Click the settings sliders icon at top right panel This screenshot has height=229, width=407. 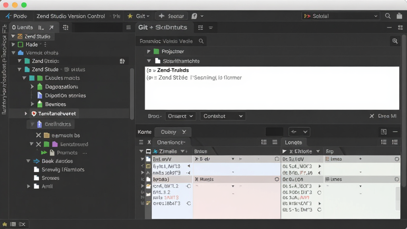pyautogui.click(x=400, y=27)
